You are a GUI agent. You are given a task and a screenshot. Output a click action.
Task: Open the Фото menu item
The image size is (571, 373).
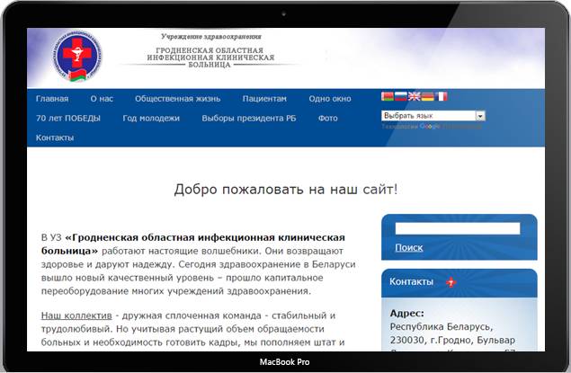(327, 119)
